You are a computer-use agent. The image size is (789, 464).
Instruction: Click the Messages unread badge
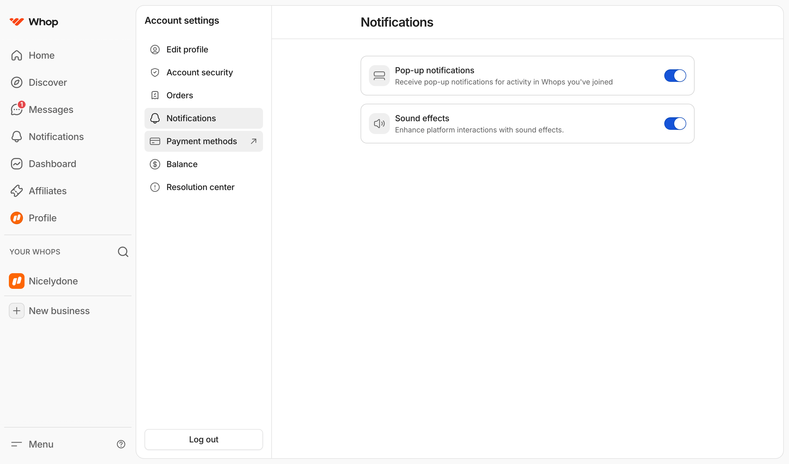[21, 104]
